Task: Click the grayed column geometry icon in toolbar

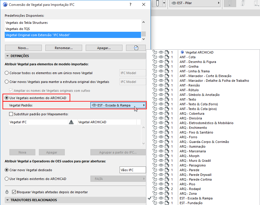Action: 230,3
